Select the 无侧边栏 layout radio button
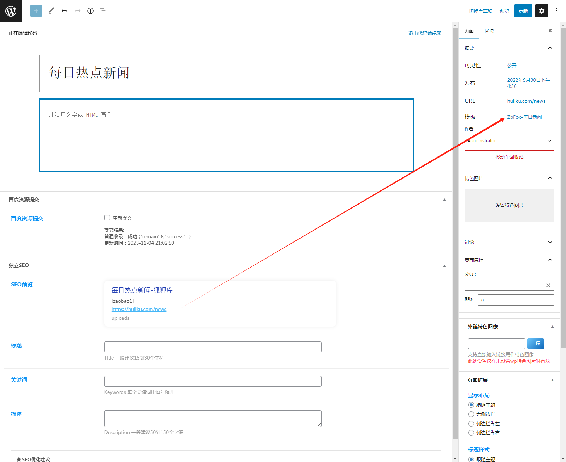This screenshot has height=462, width=566. click(471, 414)
